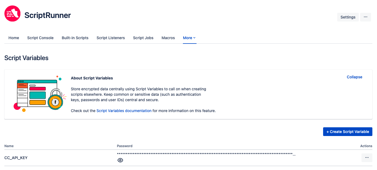Screen dimensions: 377x170
Task: Go to the Home tab
Action: pos(14,38)
